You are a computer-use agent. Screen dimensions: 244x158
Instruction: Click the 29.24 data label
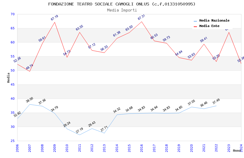tap(67, 124)
